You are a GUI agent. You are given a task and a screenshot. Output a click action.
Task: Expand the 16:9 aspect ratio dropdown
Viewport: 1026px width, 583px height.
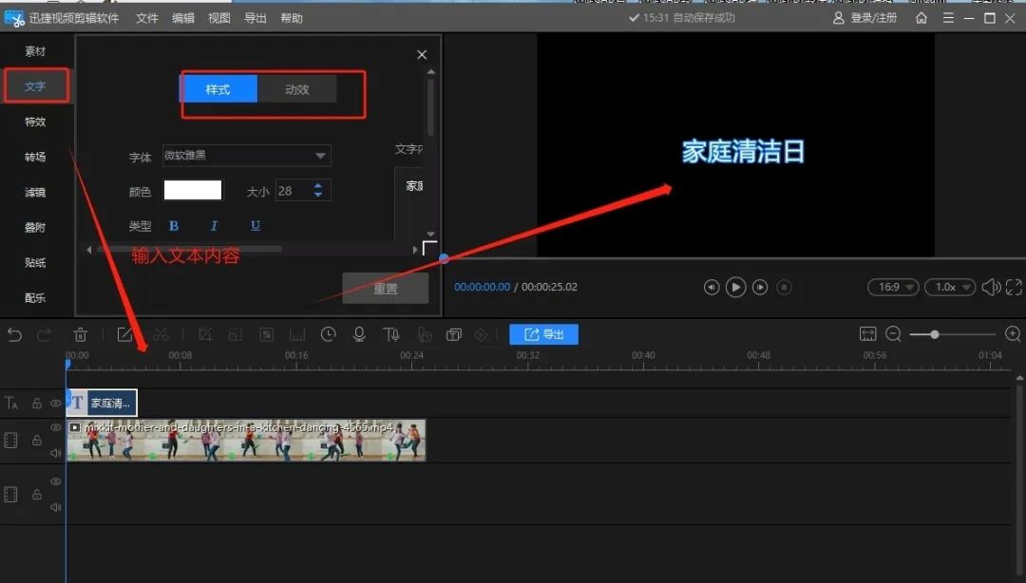[893, 287]
